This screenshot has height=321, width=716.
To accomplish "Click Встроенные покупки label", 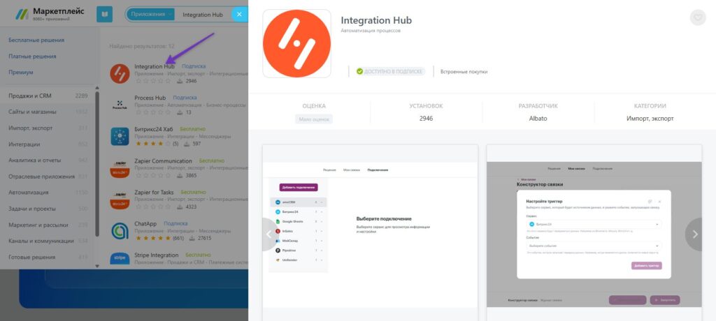I will pyautogui.click(x=464, y=72).
